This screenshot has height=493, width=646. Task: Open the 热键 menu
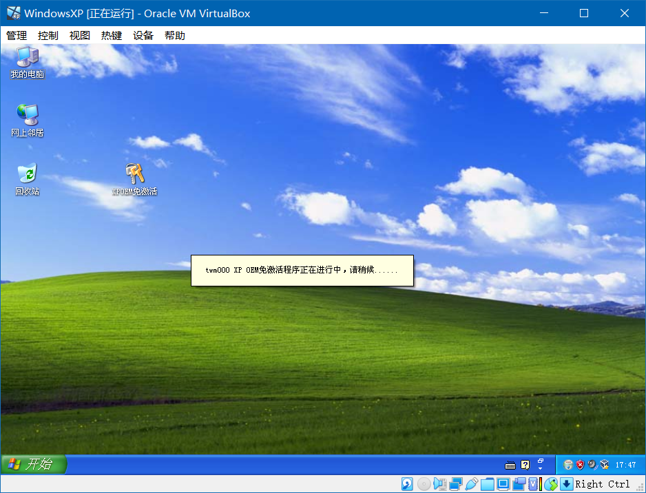tap(112, 36)
